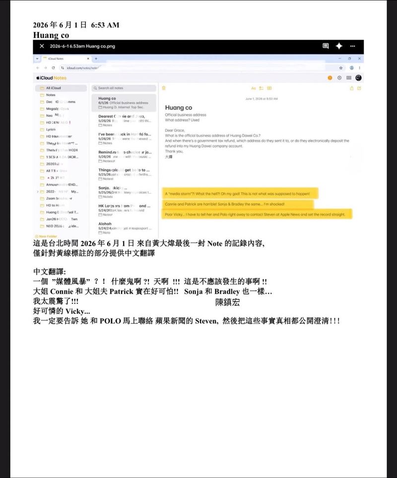Open the note starting with Sonja
This screenshot has width=397, height=478.
coord(124,192)
